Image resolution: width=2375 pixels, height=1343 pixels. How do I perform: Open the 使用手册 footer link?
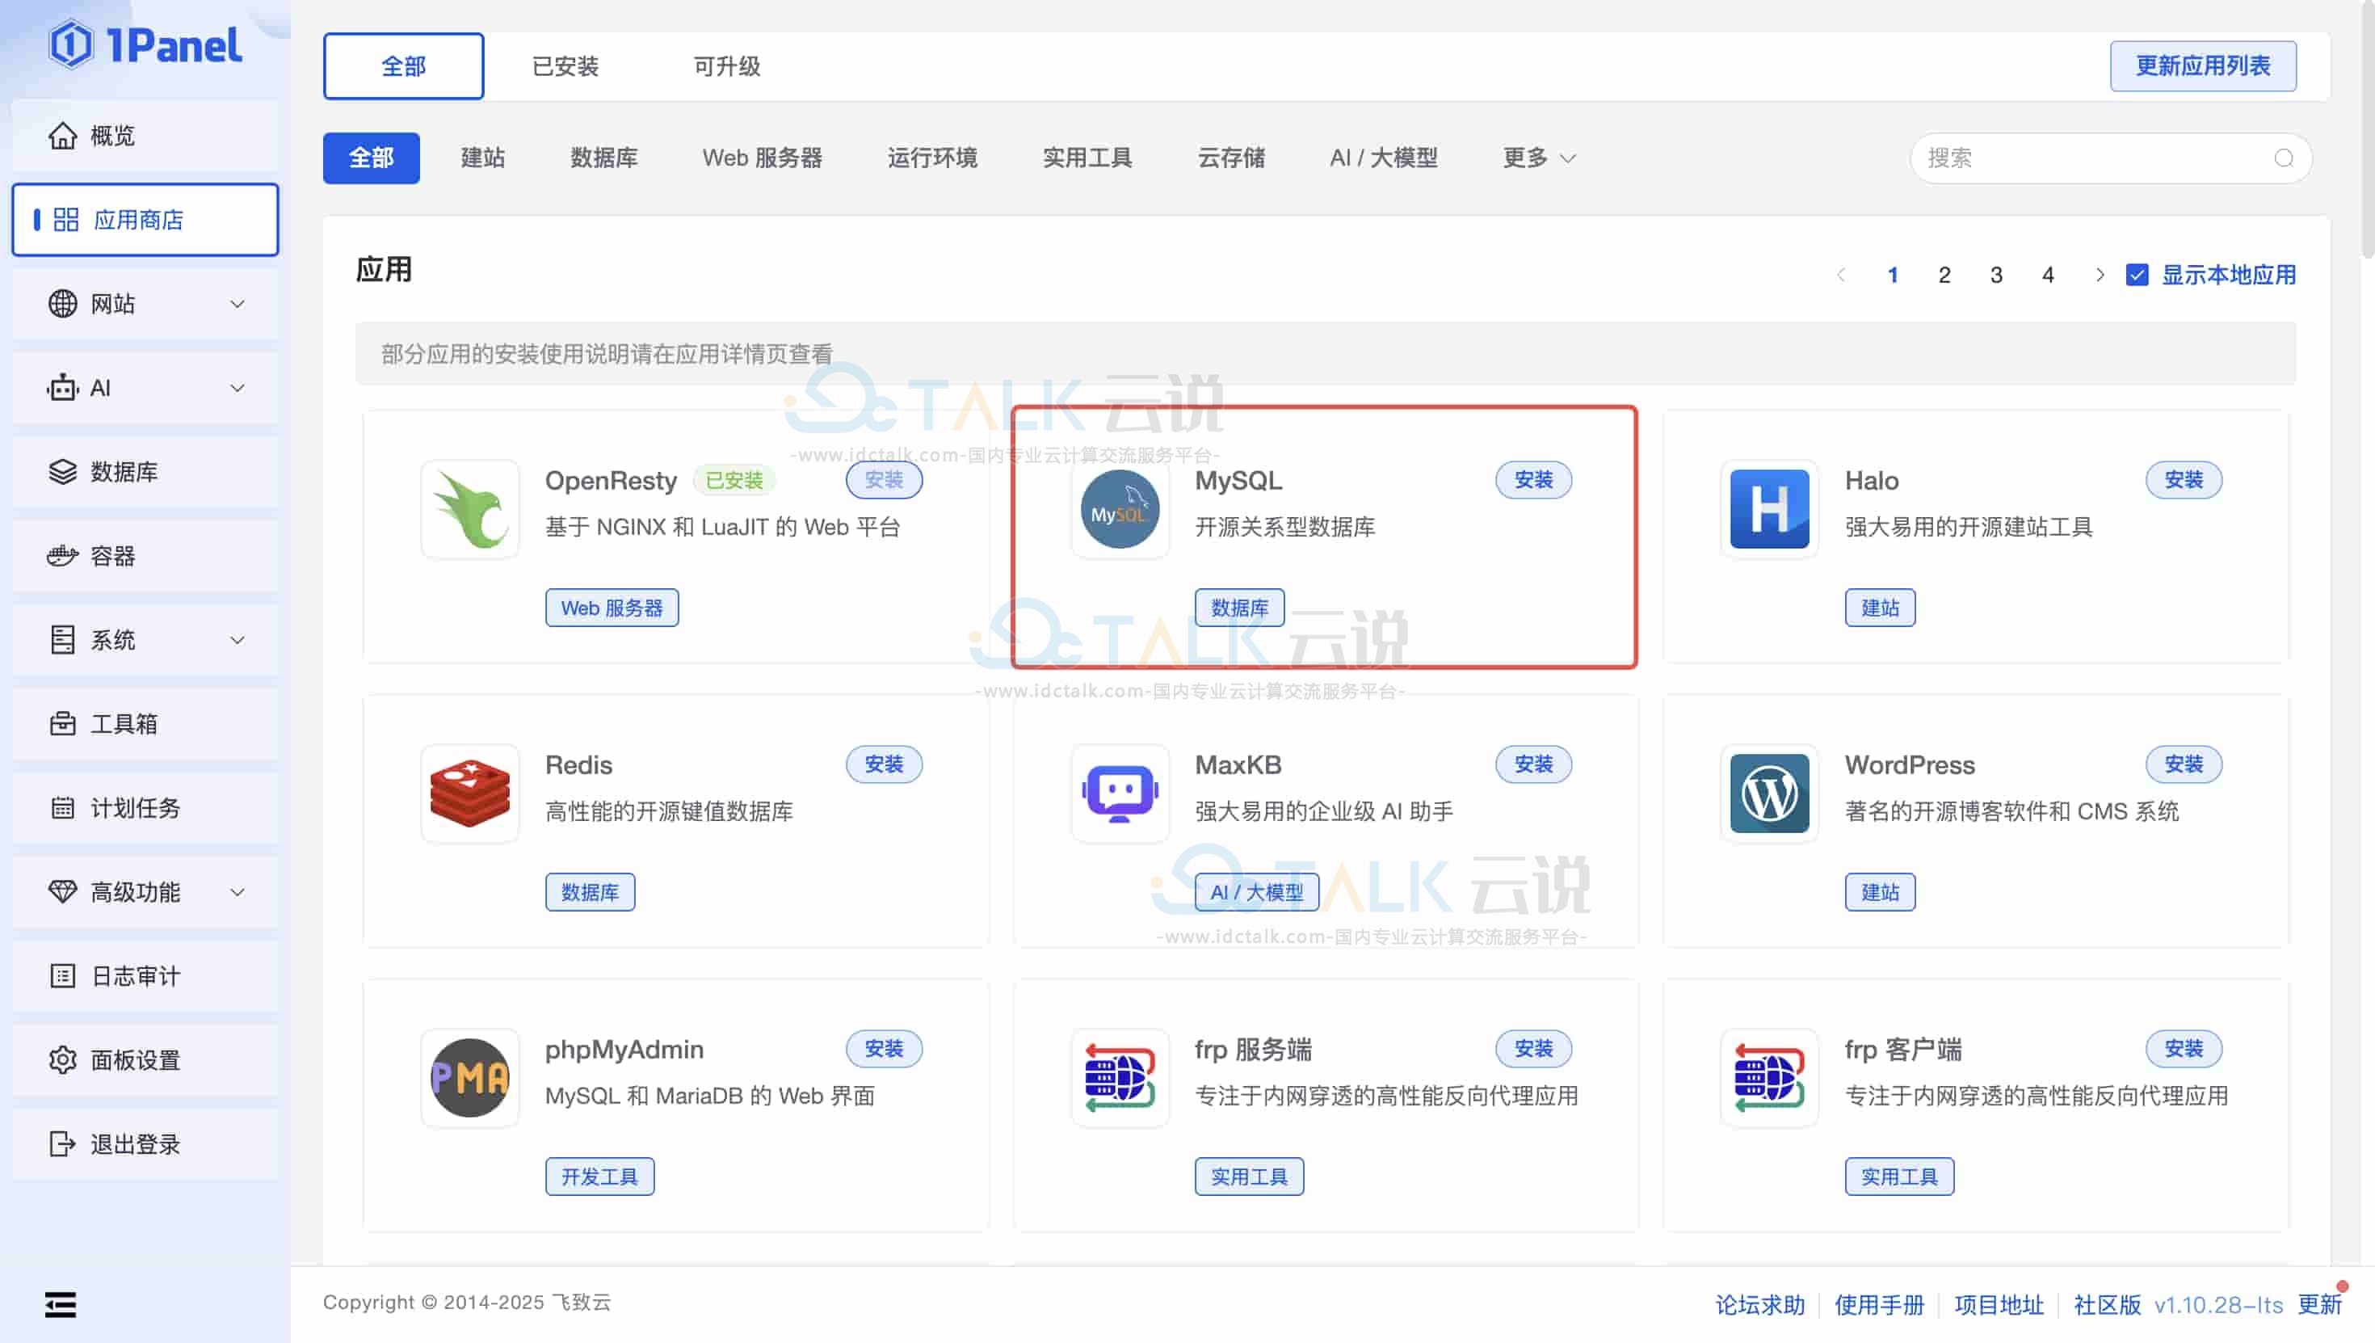1880,1304
